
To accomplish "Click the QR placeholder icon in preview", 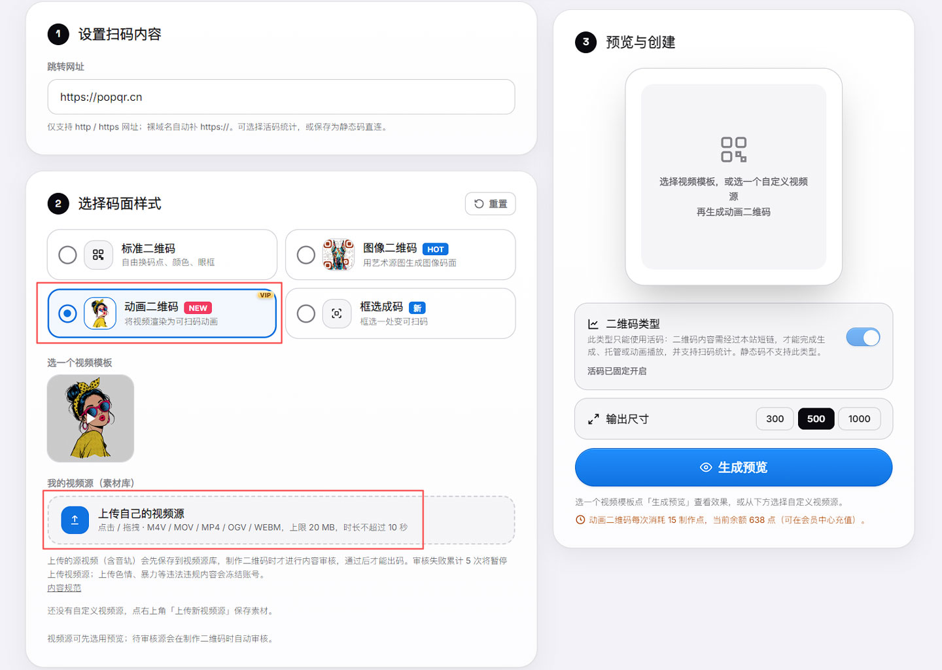I will tap(733, 149).
